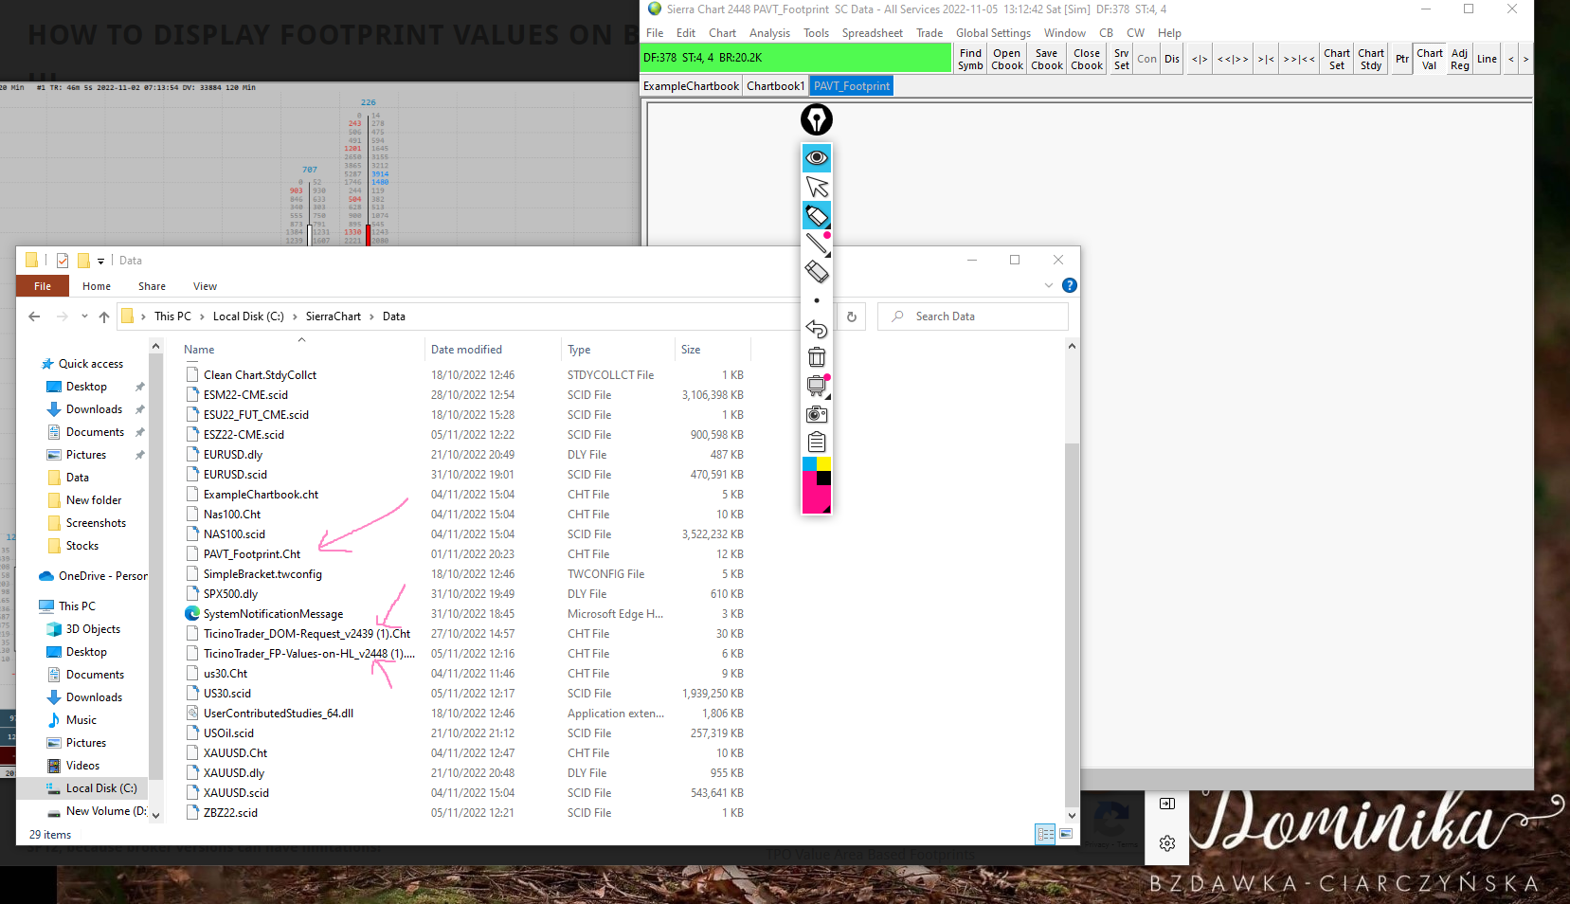Click the Search Data input field

[973, 316]
